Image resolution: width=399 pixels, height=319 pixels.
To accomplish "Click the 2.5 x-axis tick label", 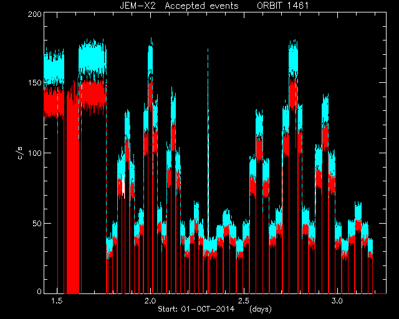I will coord(244,301).
